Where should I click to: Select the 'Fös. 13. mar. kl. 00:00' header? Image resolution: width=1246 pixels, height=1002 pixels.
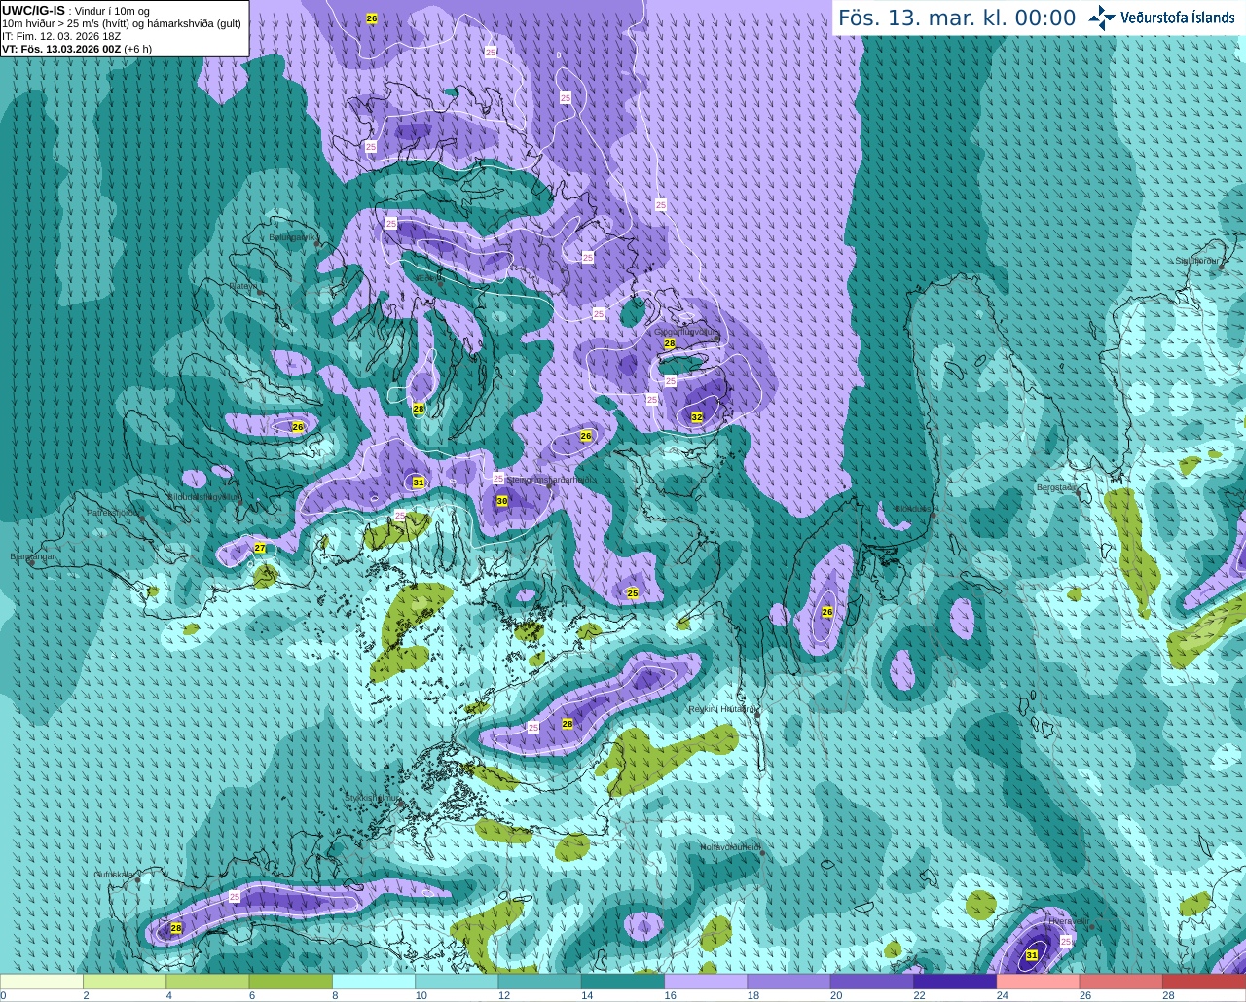[x=957, y=18]
